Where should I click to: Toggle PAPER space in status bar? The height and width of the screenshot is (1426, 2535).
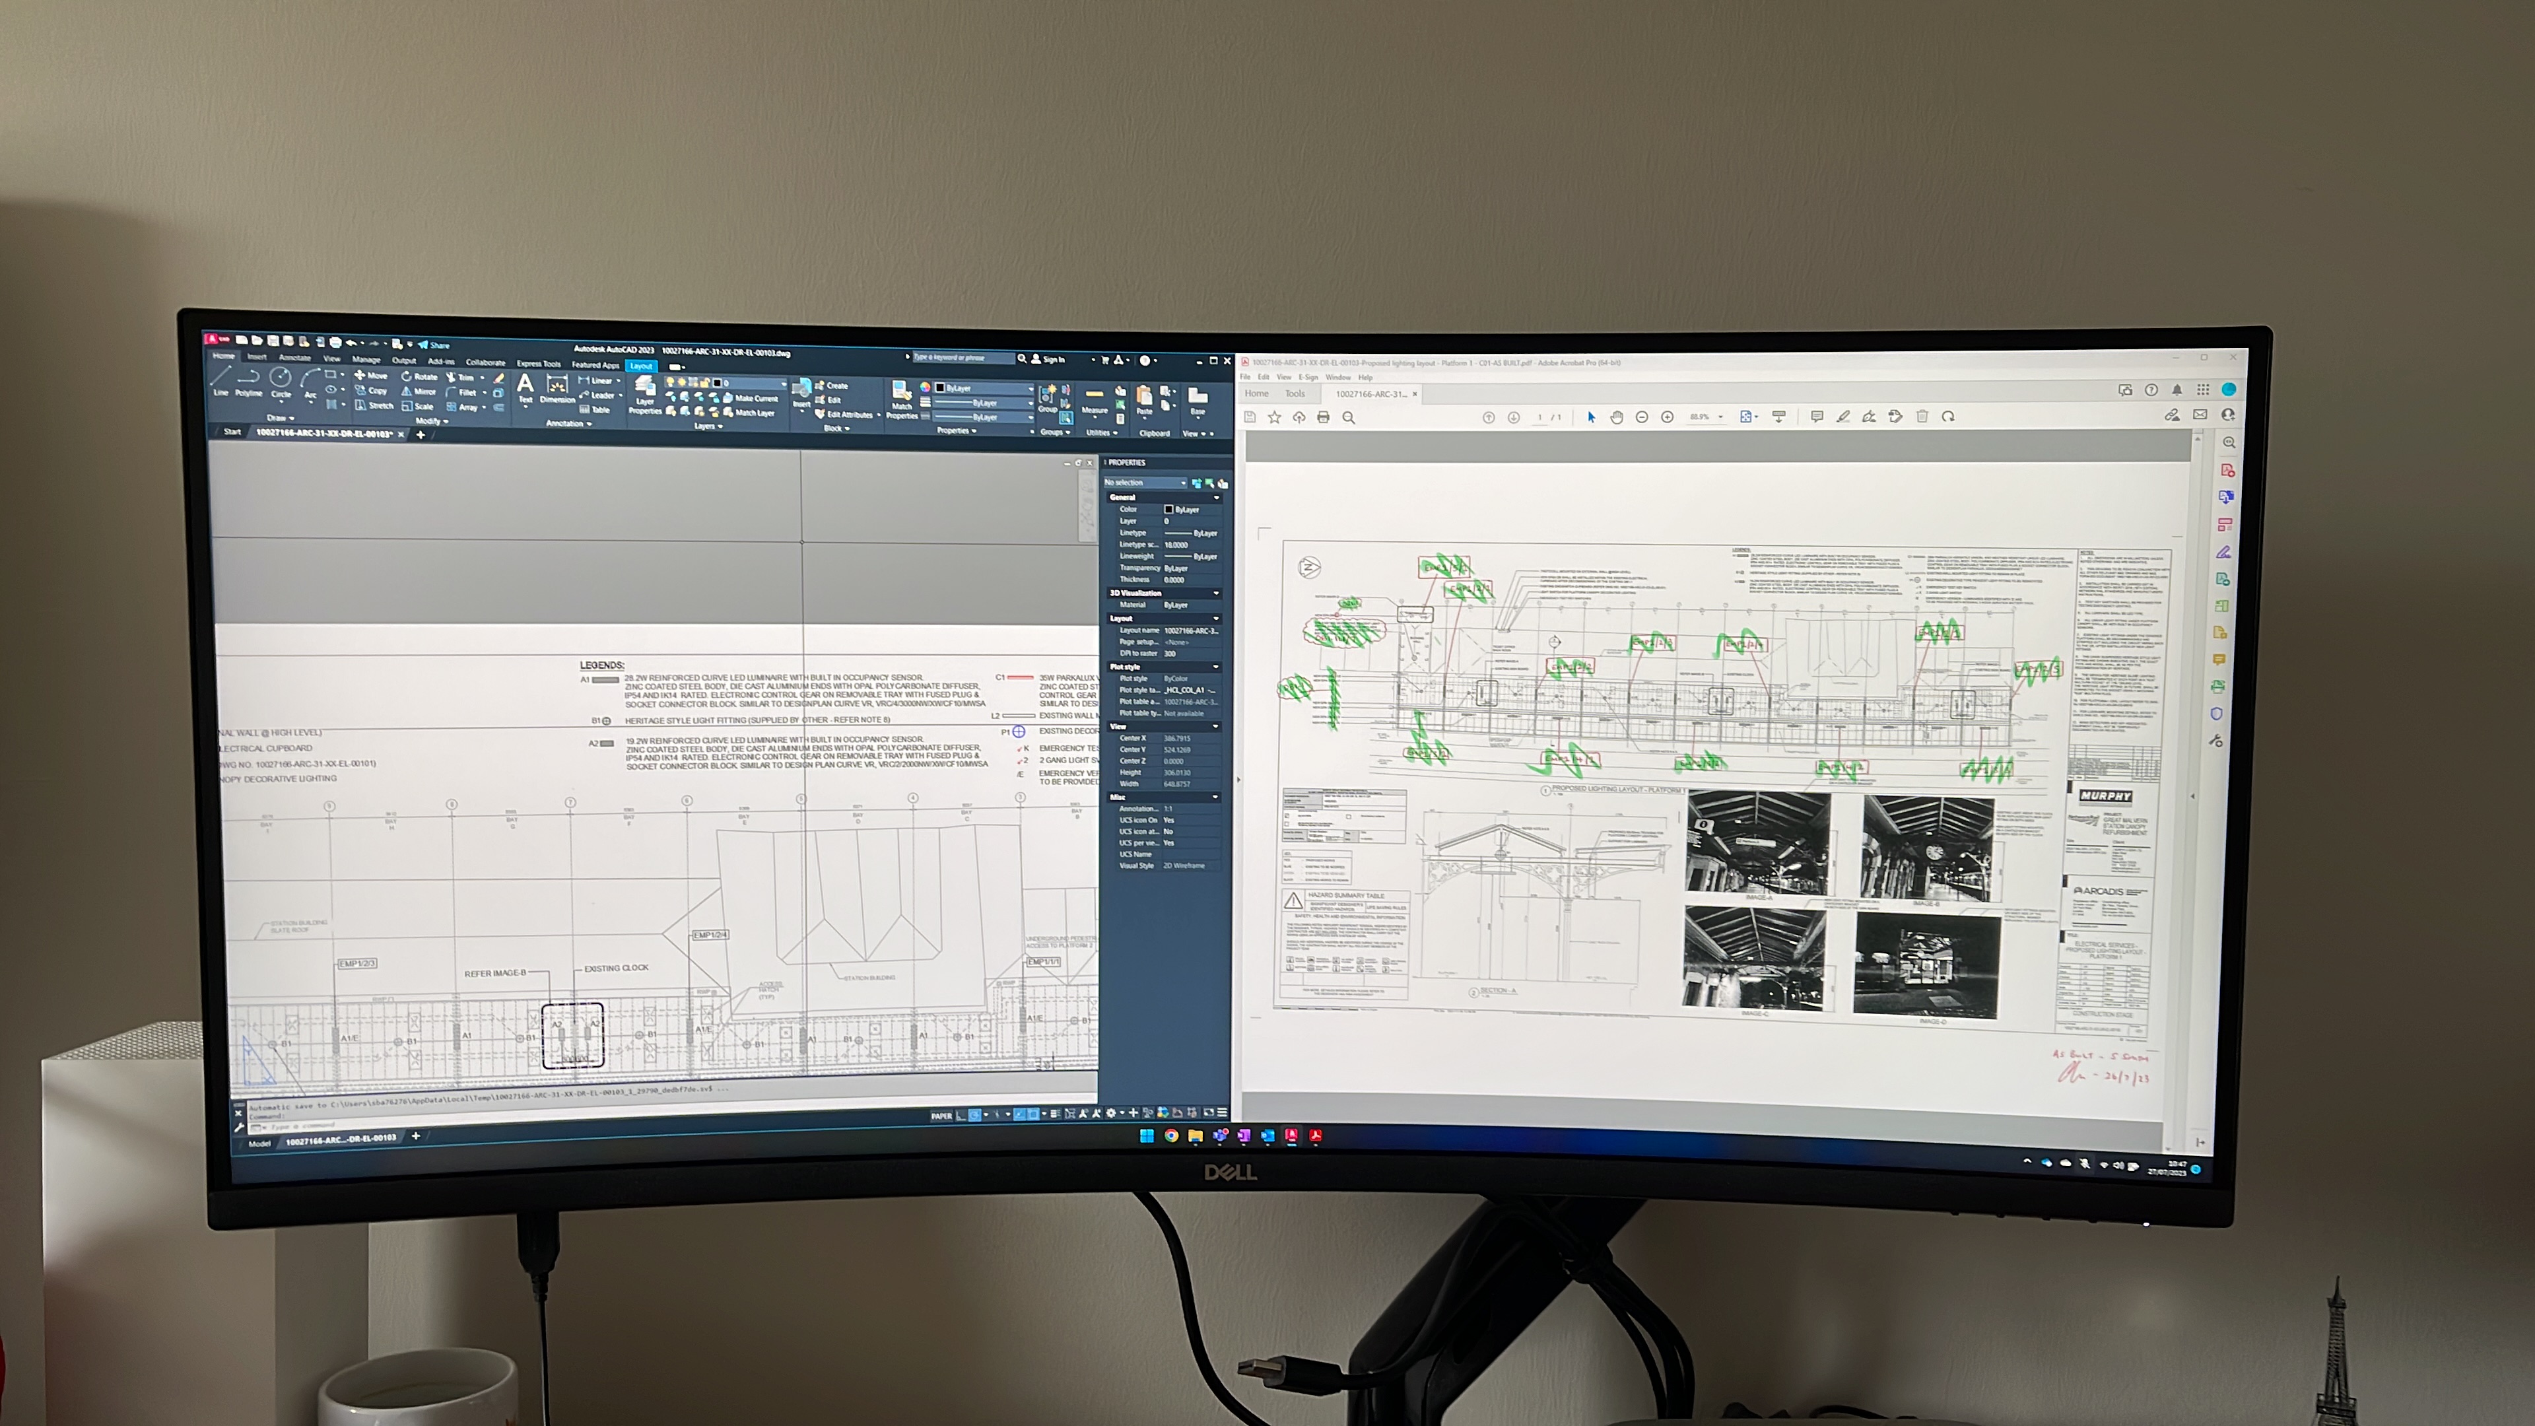pos(941,1115)
